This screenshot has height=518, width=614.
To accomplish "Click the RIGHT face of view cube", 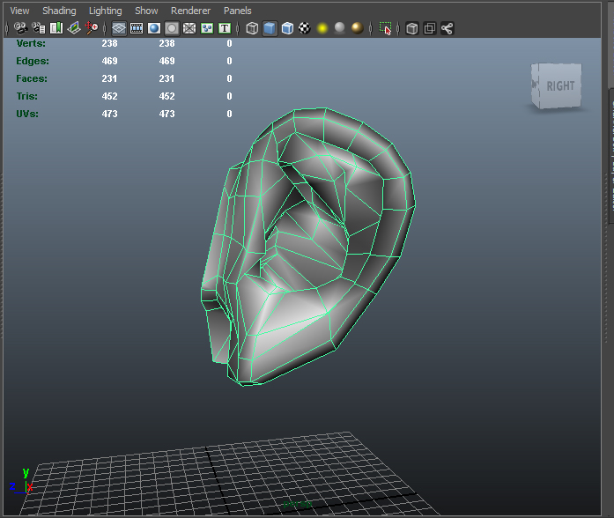I will [x=559, y=86].
